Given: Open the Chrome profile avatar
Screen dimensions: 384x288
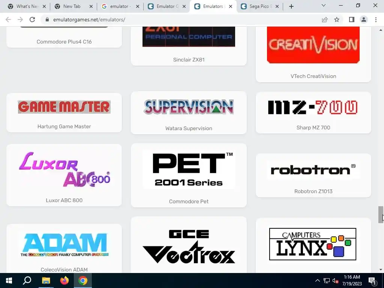Looking at the screenshot, I should 364,19.
